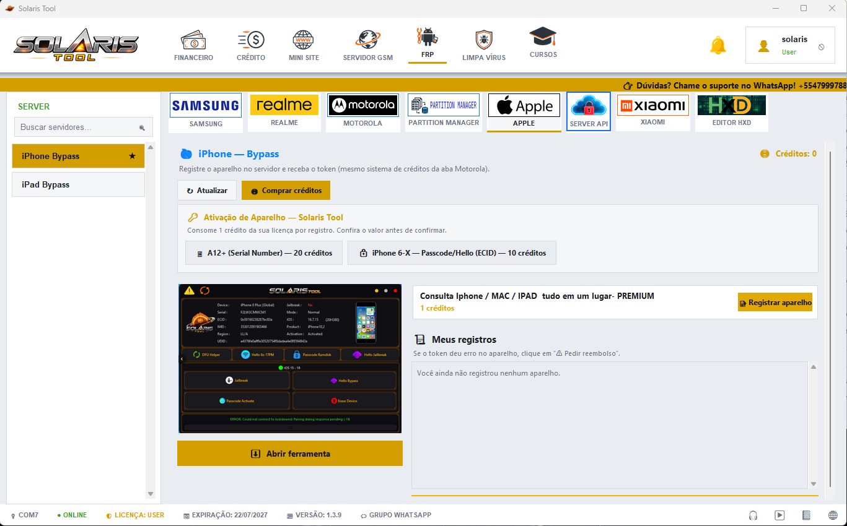Viewport: 847px width, 526px height.
Task: Click the ONLINE status indicator
Action: pyautogui.click(x=72, y=515)
